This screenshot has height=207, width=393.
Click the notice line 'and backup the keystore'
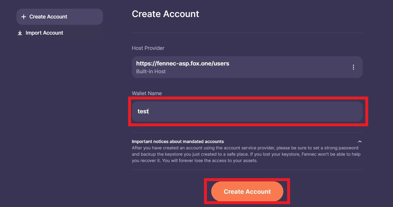(x=246, y=154)
